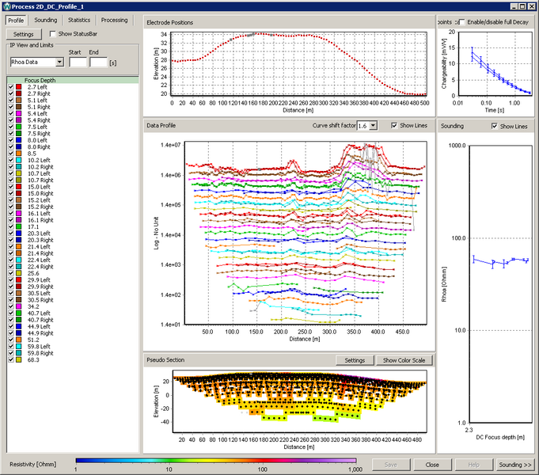Toggle the 17.1 focus depth checkbox
This screenshot has height=475, width=539.
tap(10, 227)
